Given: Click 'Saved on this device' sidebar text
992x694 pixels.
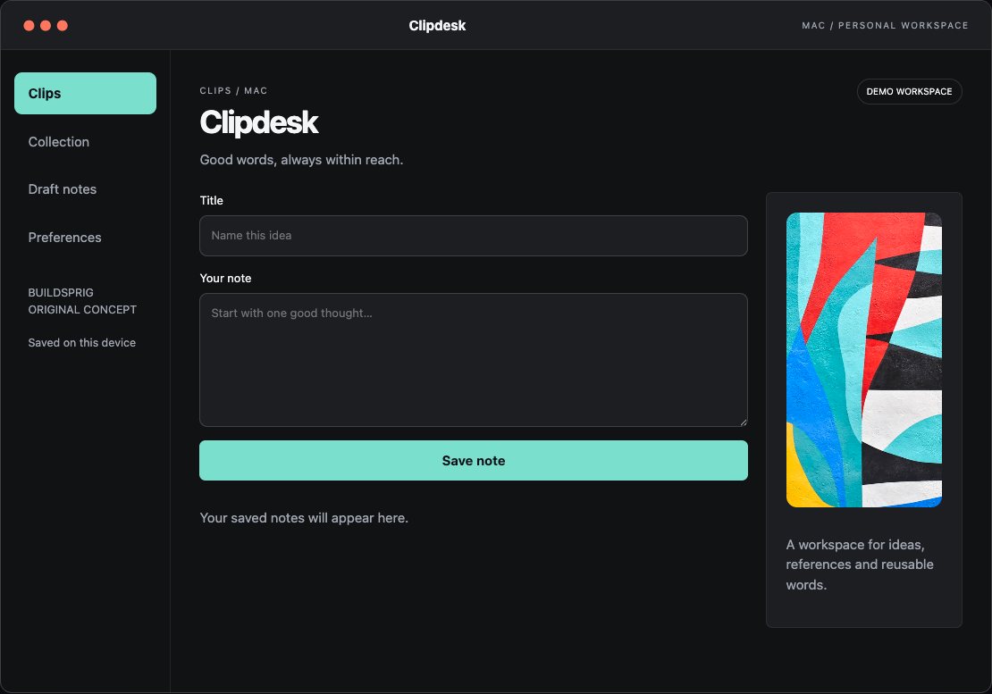Looking at the screenshot, I should tap(81, 343).
